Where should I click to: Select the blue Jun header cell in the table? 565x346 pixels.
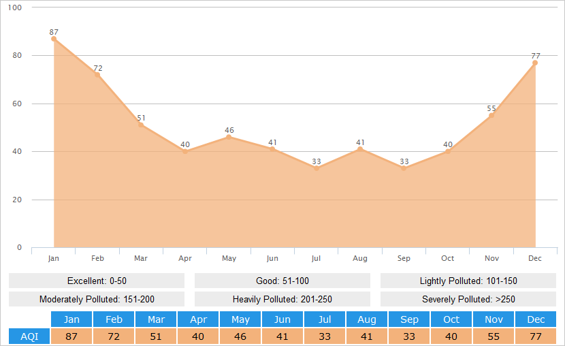coord(282,319)
